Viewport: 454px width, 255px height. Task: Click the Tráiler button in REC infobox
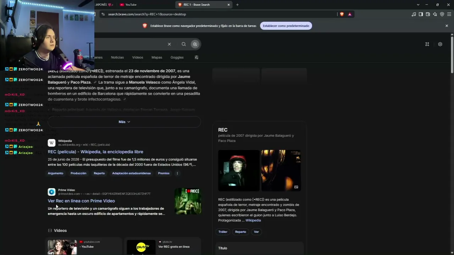(223, 232)
